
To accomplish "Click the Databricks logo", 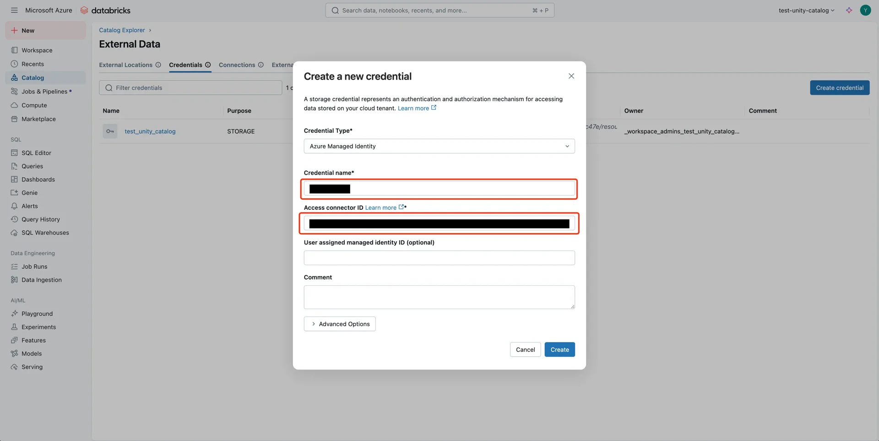I will click(105, 10).
